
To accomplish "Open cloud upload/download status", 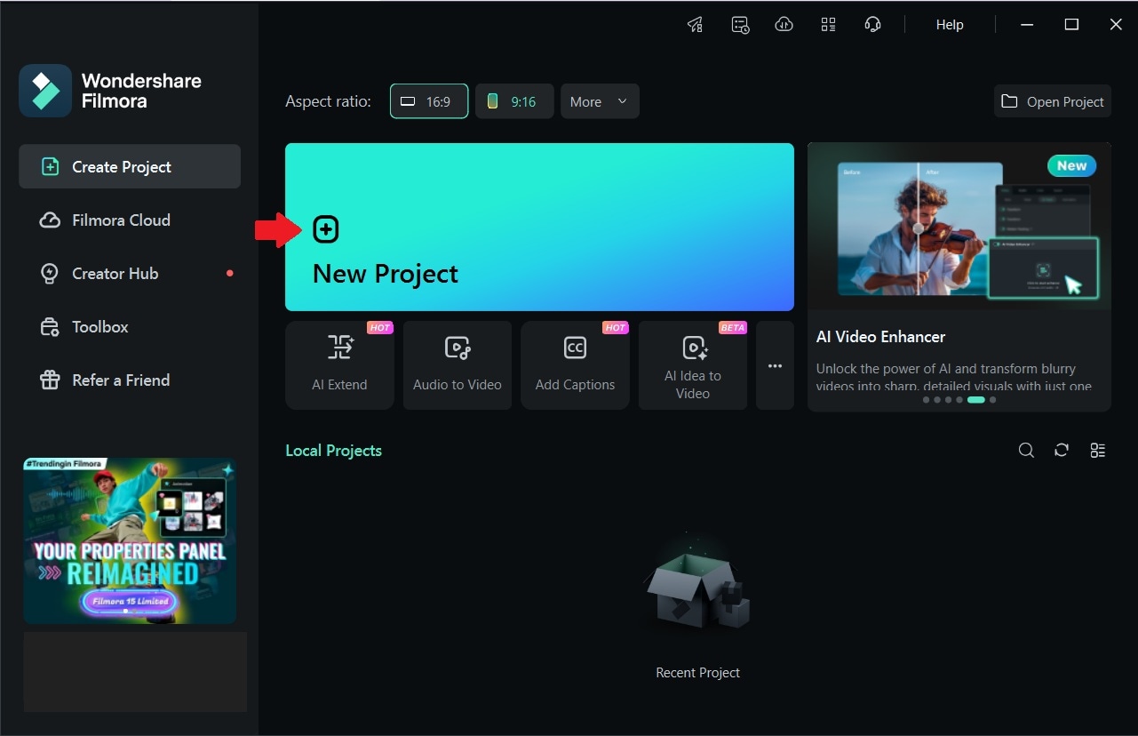I will tap(784, 24).
